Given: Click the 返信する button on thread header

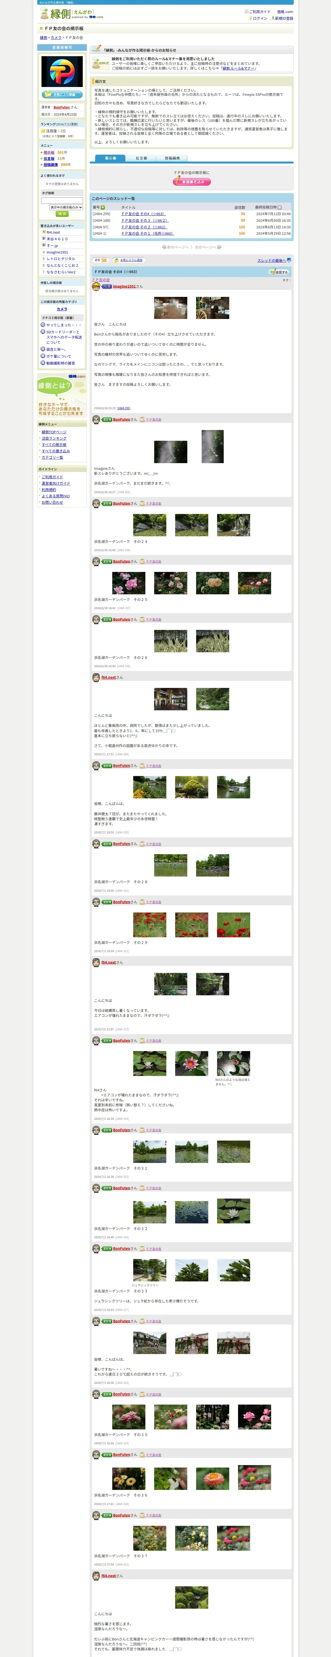Looking at the screenshot, I should [x=278, y=272].
